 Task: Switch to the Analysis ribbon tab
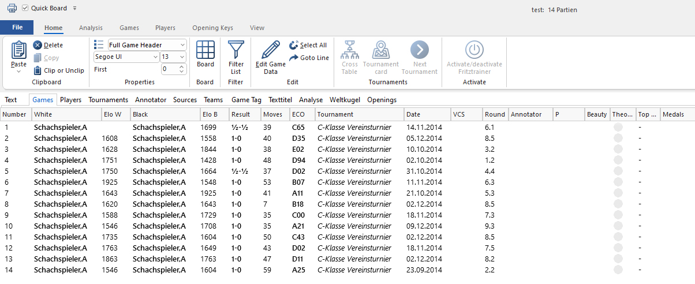click(91, 28)
